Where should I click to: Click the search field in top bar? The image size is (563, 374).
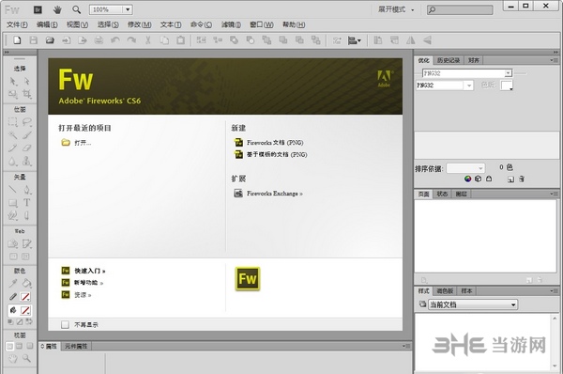[x=460, y=9]
